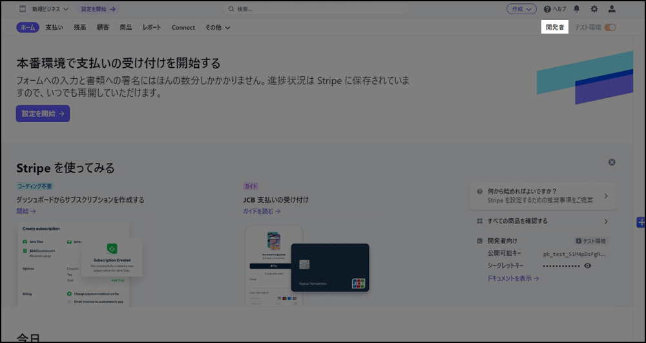
Task: Expand the 作成 create dropdown
Action: coord(521,9)
